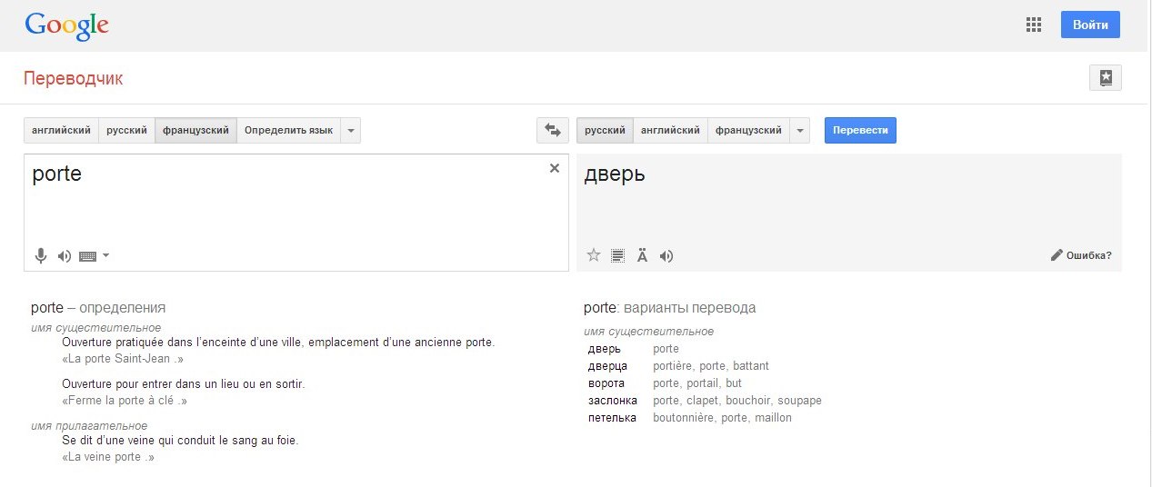Image resolution: width=1152 pixels, height=487 pixels.
Task: Open the Google apps grid
Action: 1033,25
